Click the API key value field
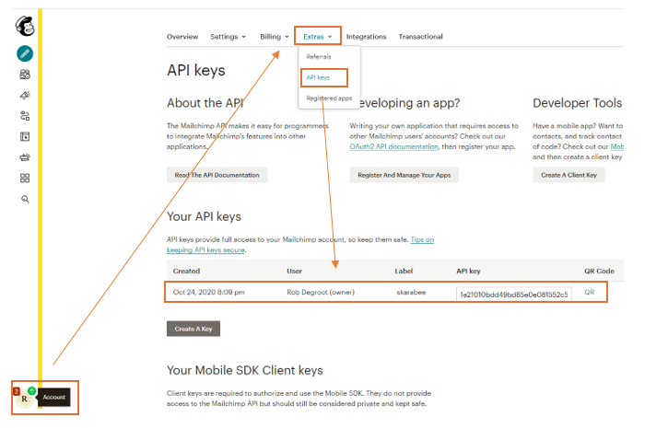 (514, 295)
